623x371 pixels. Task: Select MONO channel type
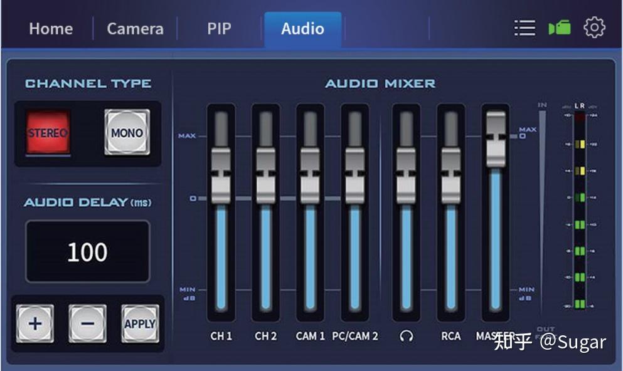(x=127, y=132)
